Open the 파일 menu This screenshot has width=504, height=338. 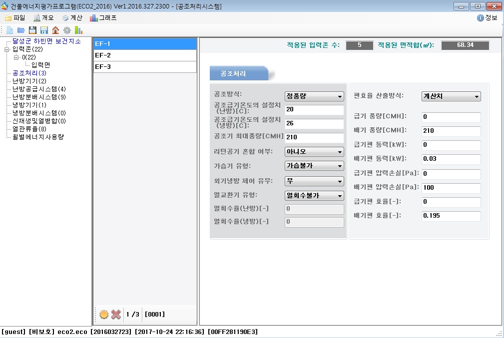(15, 18)
